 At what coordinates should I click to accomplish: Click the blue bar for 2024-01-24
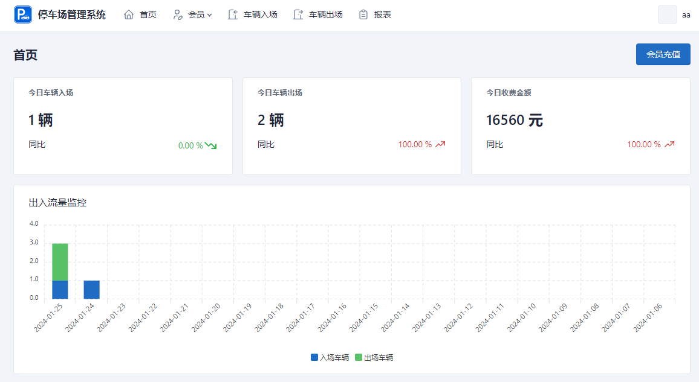92,290
